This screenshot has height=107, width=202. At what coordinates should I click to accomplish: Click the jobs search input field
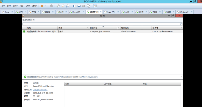click(101, 24)
